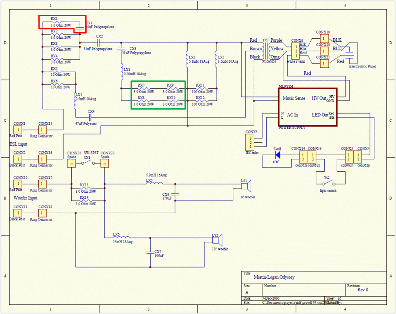
Task: Click the CONX21 connector box
Action: coord(324,63)
